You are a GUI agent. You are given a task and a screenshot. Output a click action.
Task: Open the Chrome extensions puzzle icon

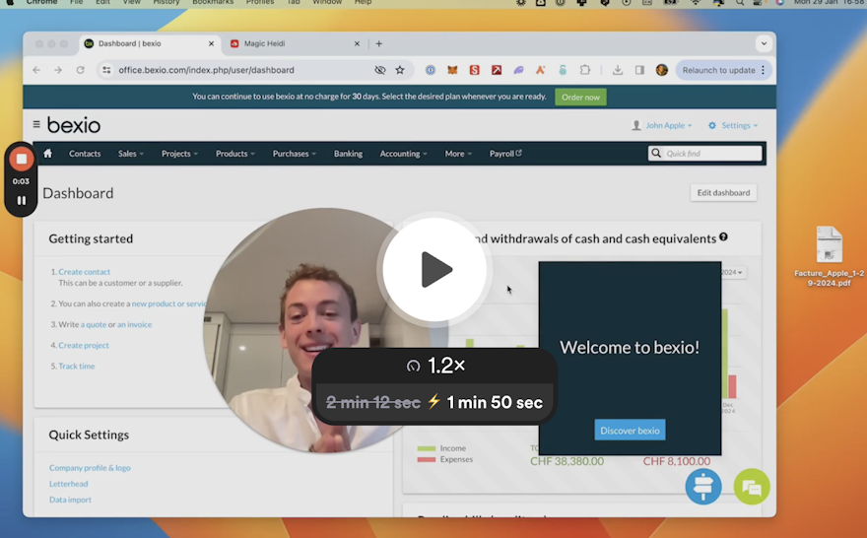point(584,70)
